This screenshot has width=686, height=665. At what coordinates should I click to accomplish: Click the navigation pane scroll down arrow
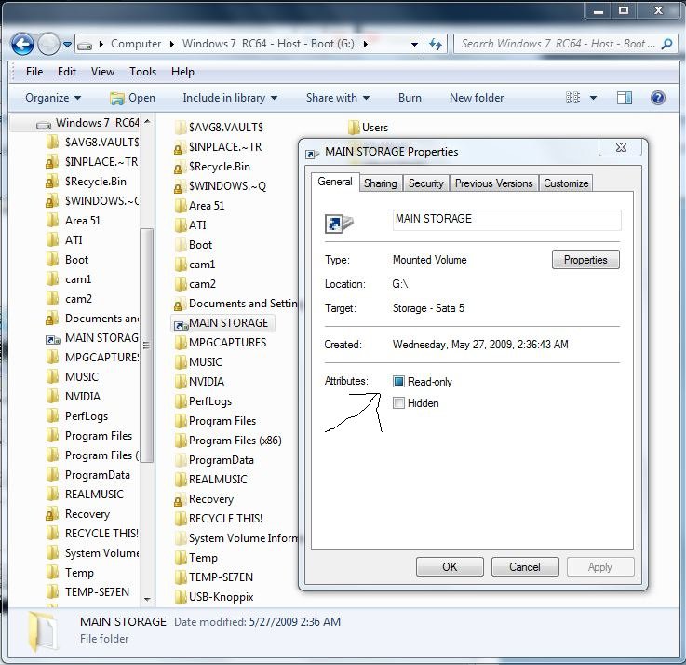(x=147, y=599)
